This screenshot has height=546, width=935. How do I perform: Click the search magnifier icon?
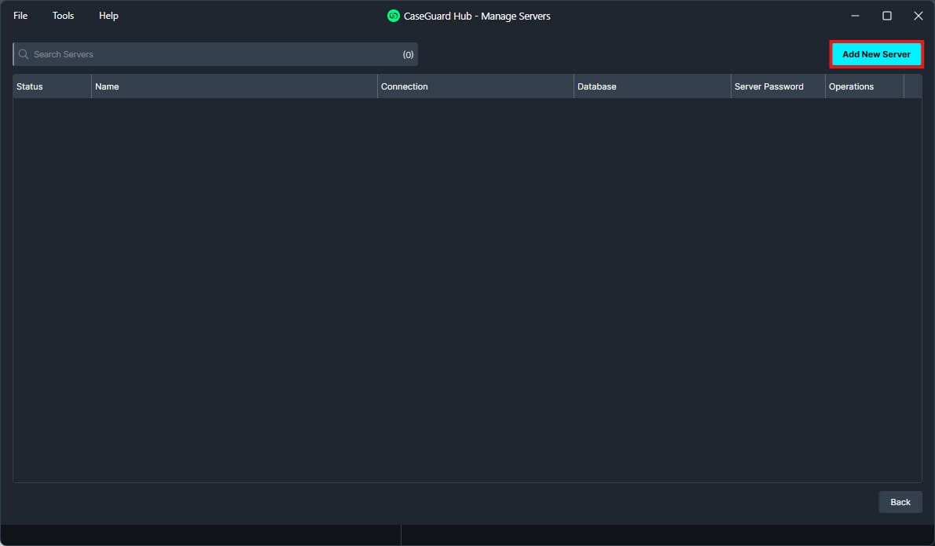pyautogui.click(x=24, y=54)
